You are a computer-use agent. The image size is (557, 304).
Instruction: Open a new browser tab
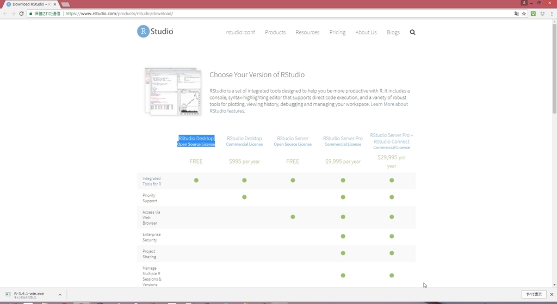point(65,4)
